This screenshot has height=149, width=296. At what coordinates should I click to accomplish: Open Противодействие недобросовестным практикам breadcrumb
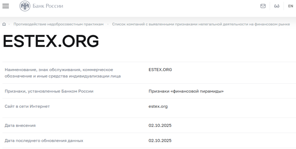point(59,24)
